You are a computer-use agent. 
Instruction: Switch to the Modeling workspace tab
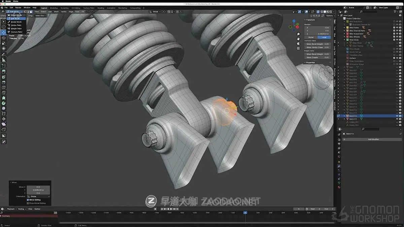tap(53, 8)
